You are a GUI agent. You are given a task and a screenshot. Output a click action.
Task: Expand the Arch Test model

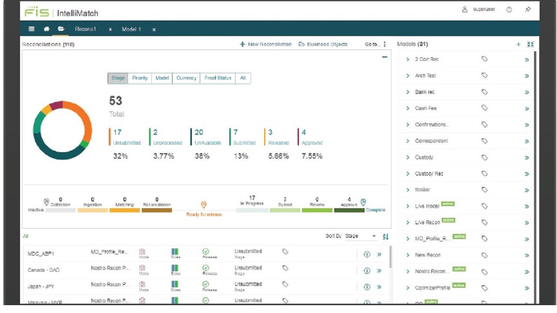(408, 76)
